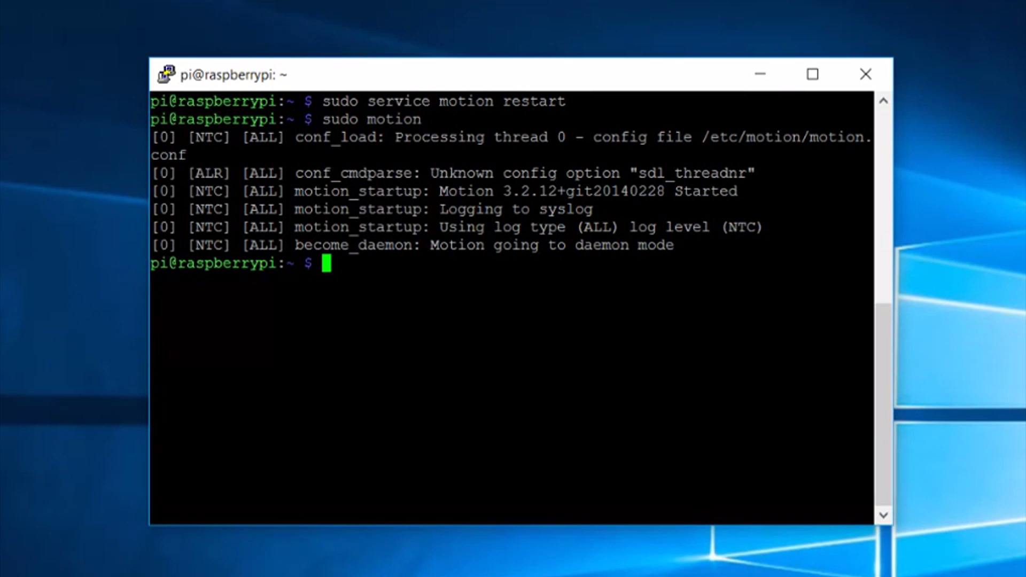1026x577 pixels.
Task: Click the scrollbar down arrow
Action: 883,514
